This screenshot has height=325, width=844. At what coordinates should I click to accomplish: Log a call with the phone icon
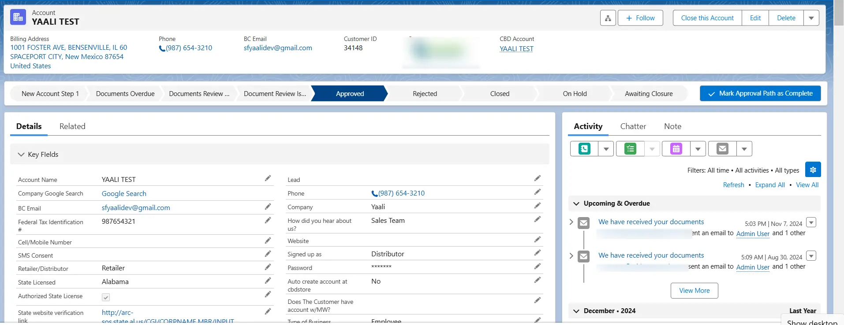pos(584,149)
